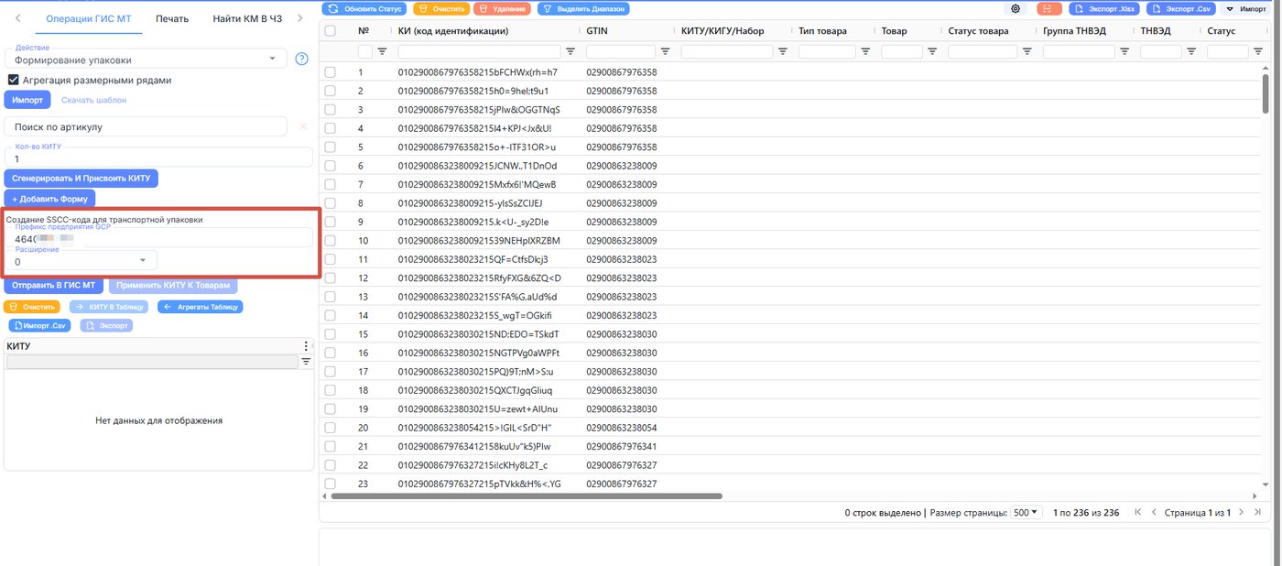Open table settings gear icon
This screenshot has height=566, width=1282.
1016,8
